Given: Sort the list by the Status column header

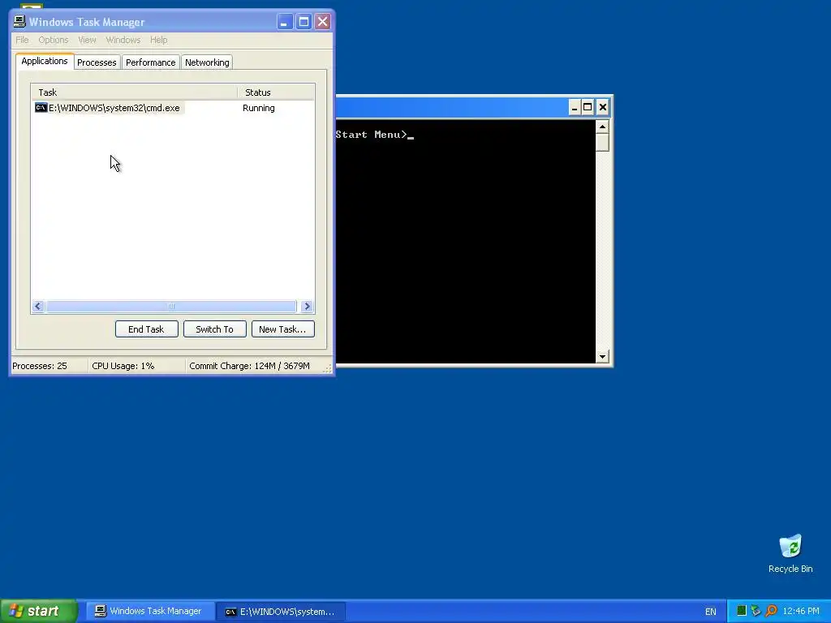Looking at the screenshot, I should point(276,92).
